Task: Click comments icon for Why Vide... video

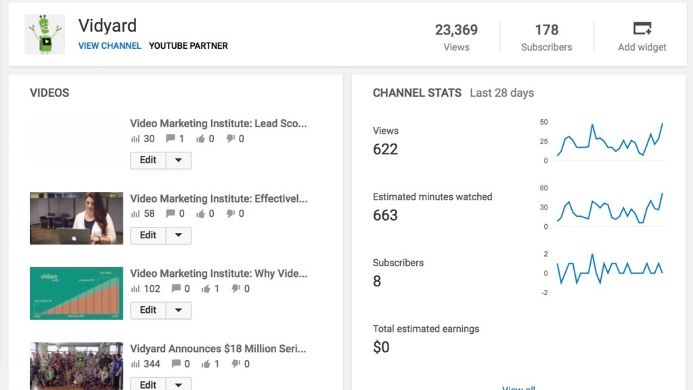Action: click(176, 288)
